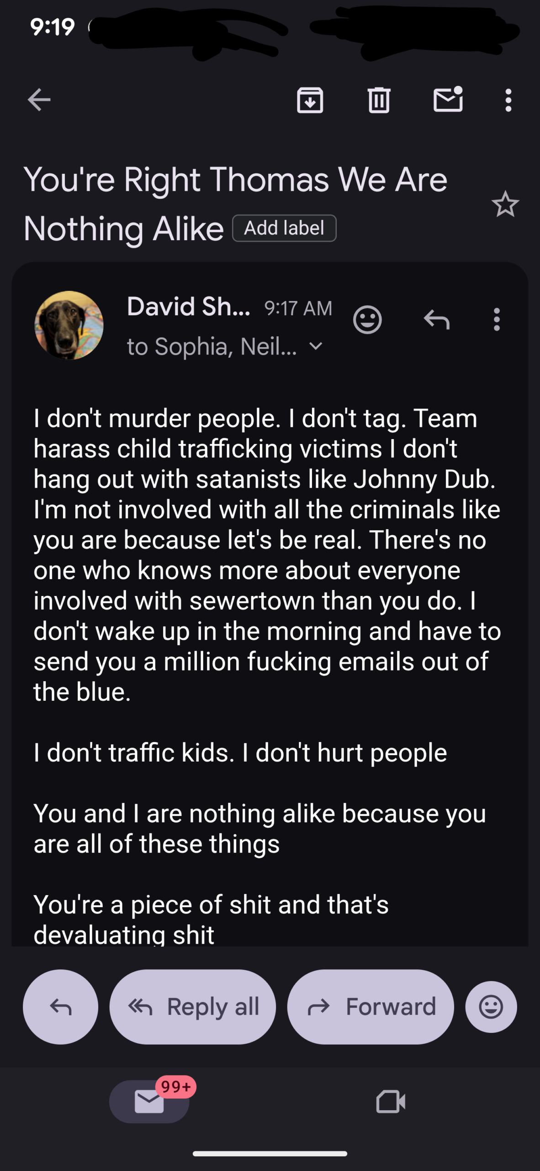Viewport: 540px width, 1171px height.
Task: Tap the Add label button
Action: point(284,228)
